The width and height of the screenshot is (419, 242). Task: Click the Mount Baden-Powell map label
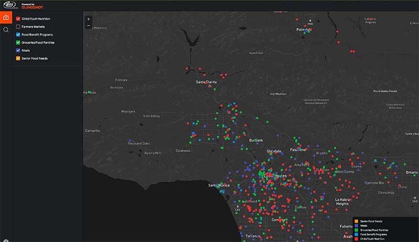(x=385, y=91)
